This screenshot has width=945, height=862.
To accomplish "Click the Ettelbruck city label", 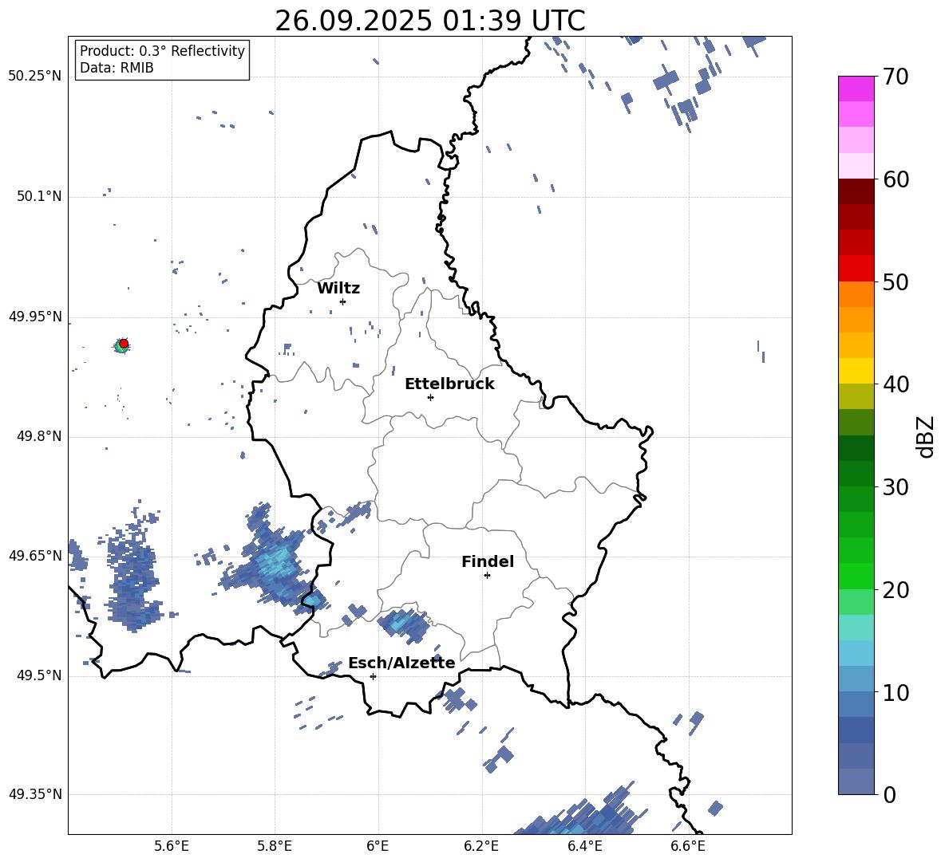I will [449, 384].
